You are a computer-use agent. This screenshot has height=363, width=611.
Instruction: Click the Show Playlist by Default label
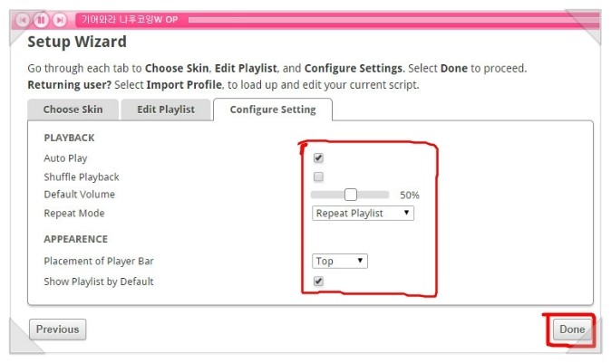pos(99,282)
